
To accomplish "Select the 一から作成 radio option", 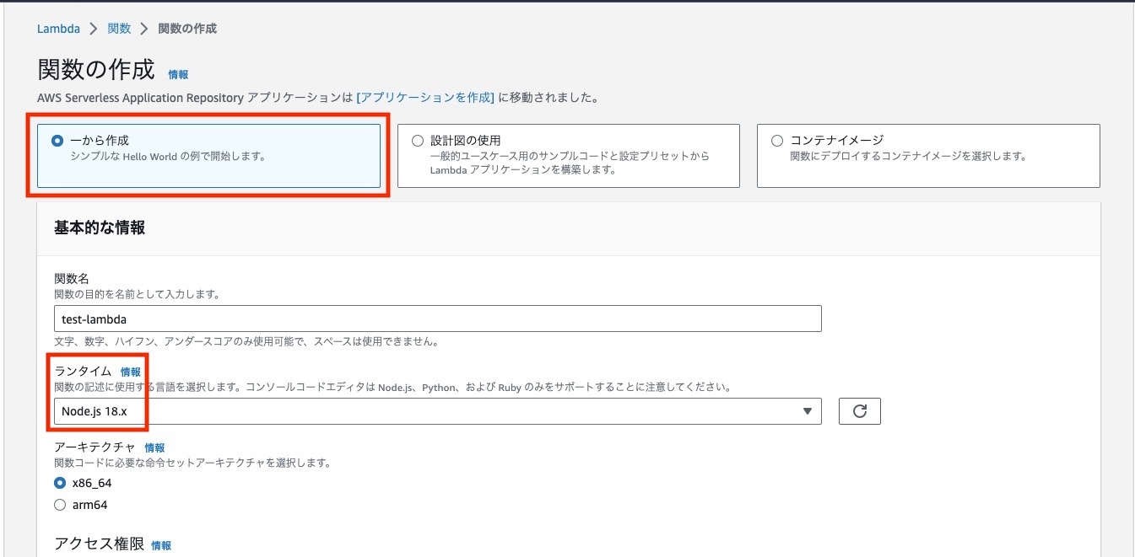I will coord(57,141).
